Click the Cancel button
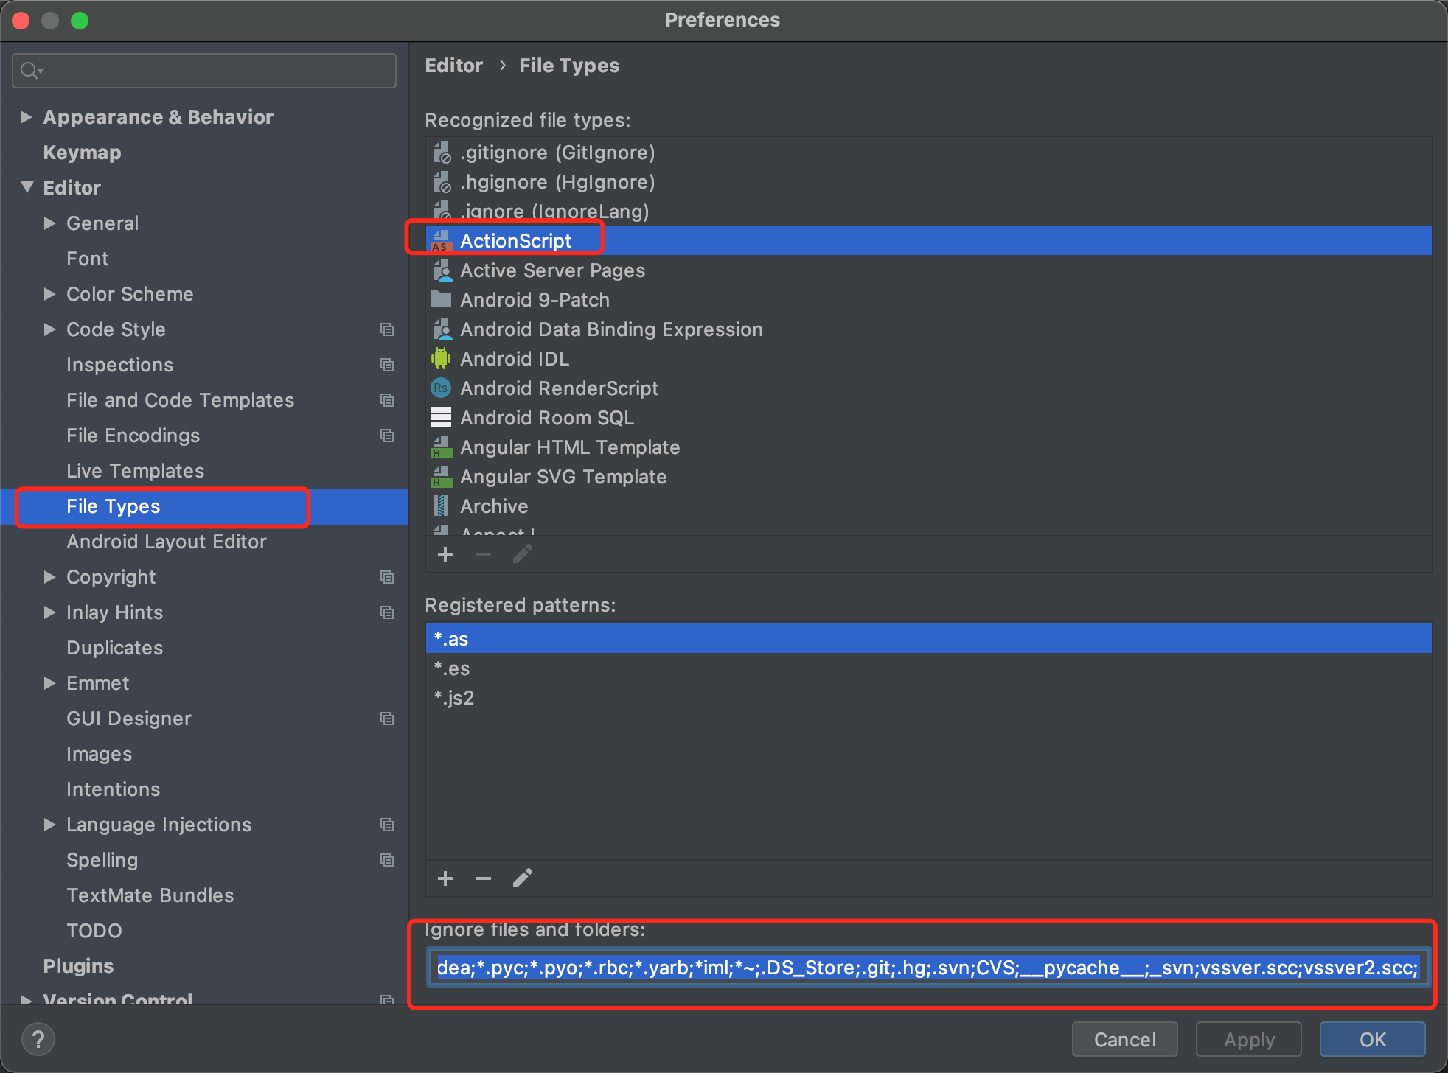1448x1073 pixels. [1124, 1039]
